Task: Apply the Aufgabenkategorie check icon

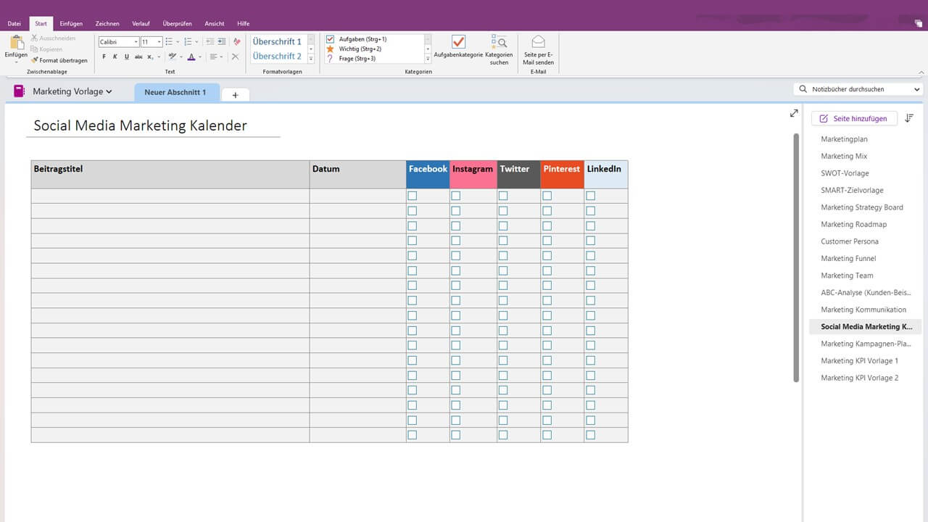Action: (457, 43)
